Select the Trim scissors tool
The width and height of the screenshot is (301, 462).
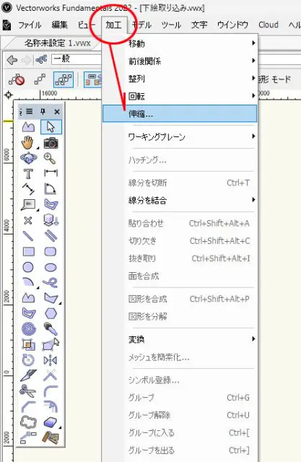pyautogui.click(x=27, y=391)
